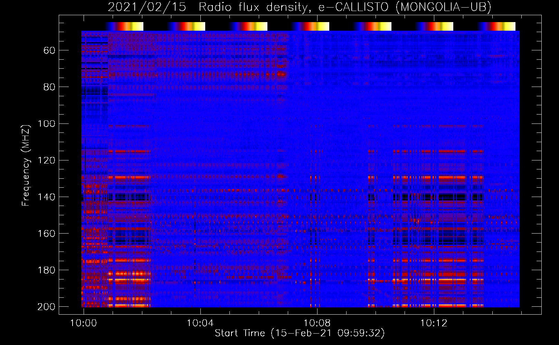This screenshot has height=345, width=559.
Task: Click the 'Frequency (MHZ)' axis label
Action: click(x=26, y=165)
